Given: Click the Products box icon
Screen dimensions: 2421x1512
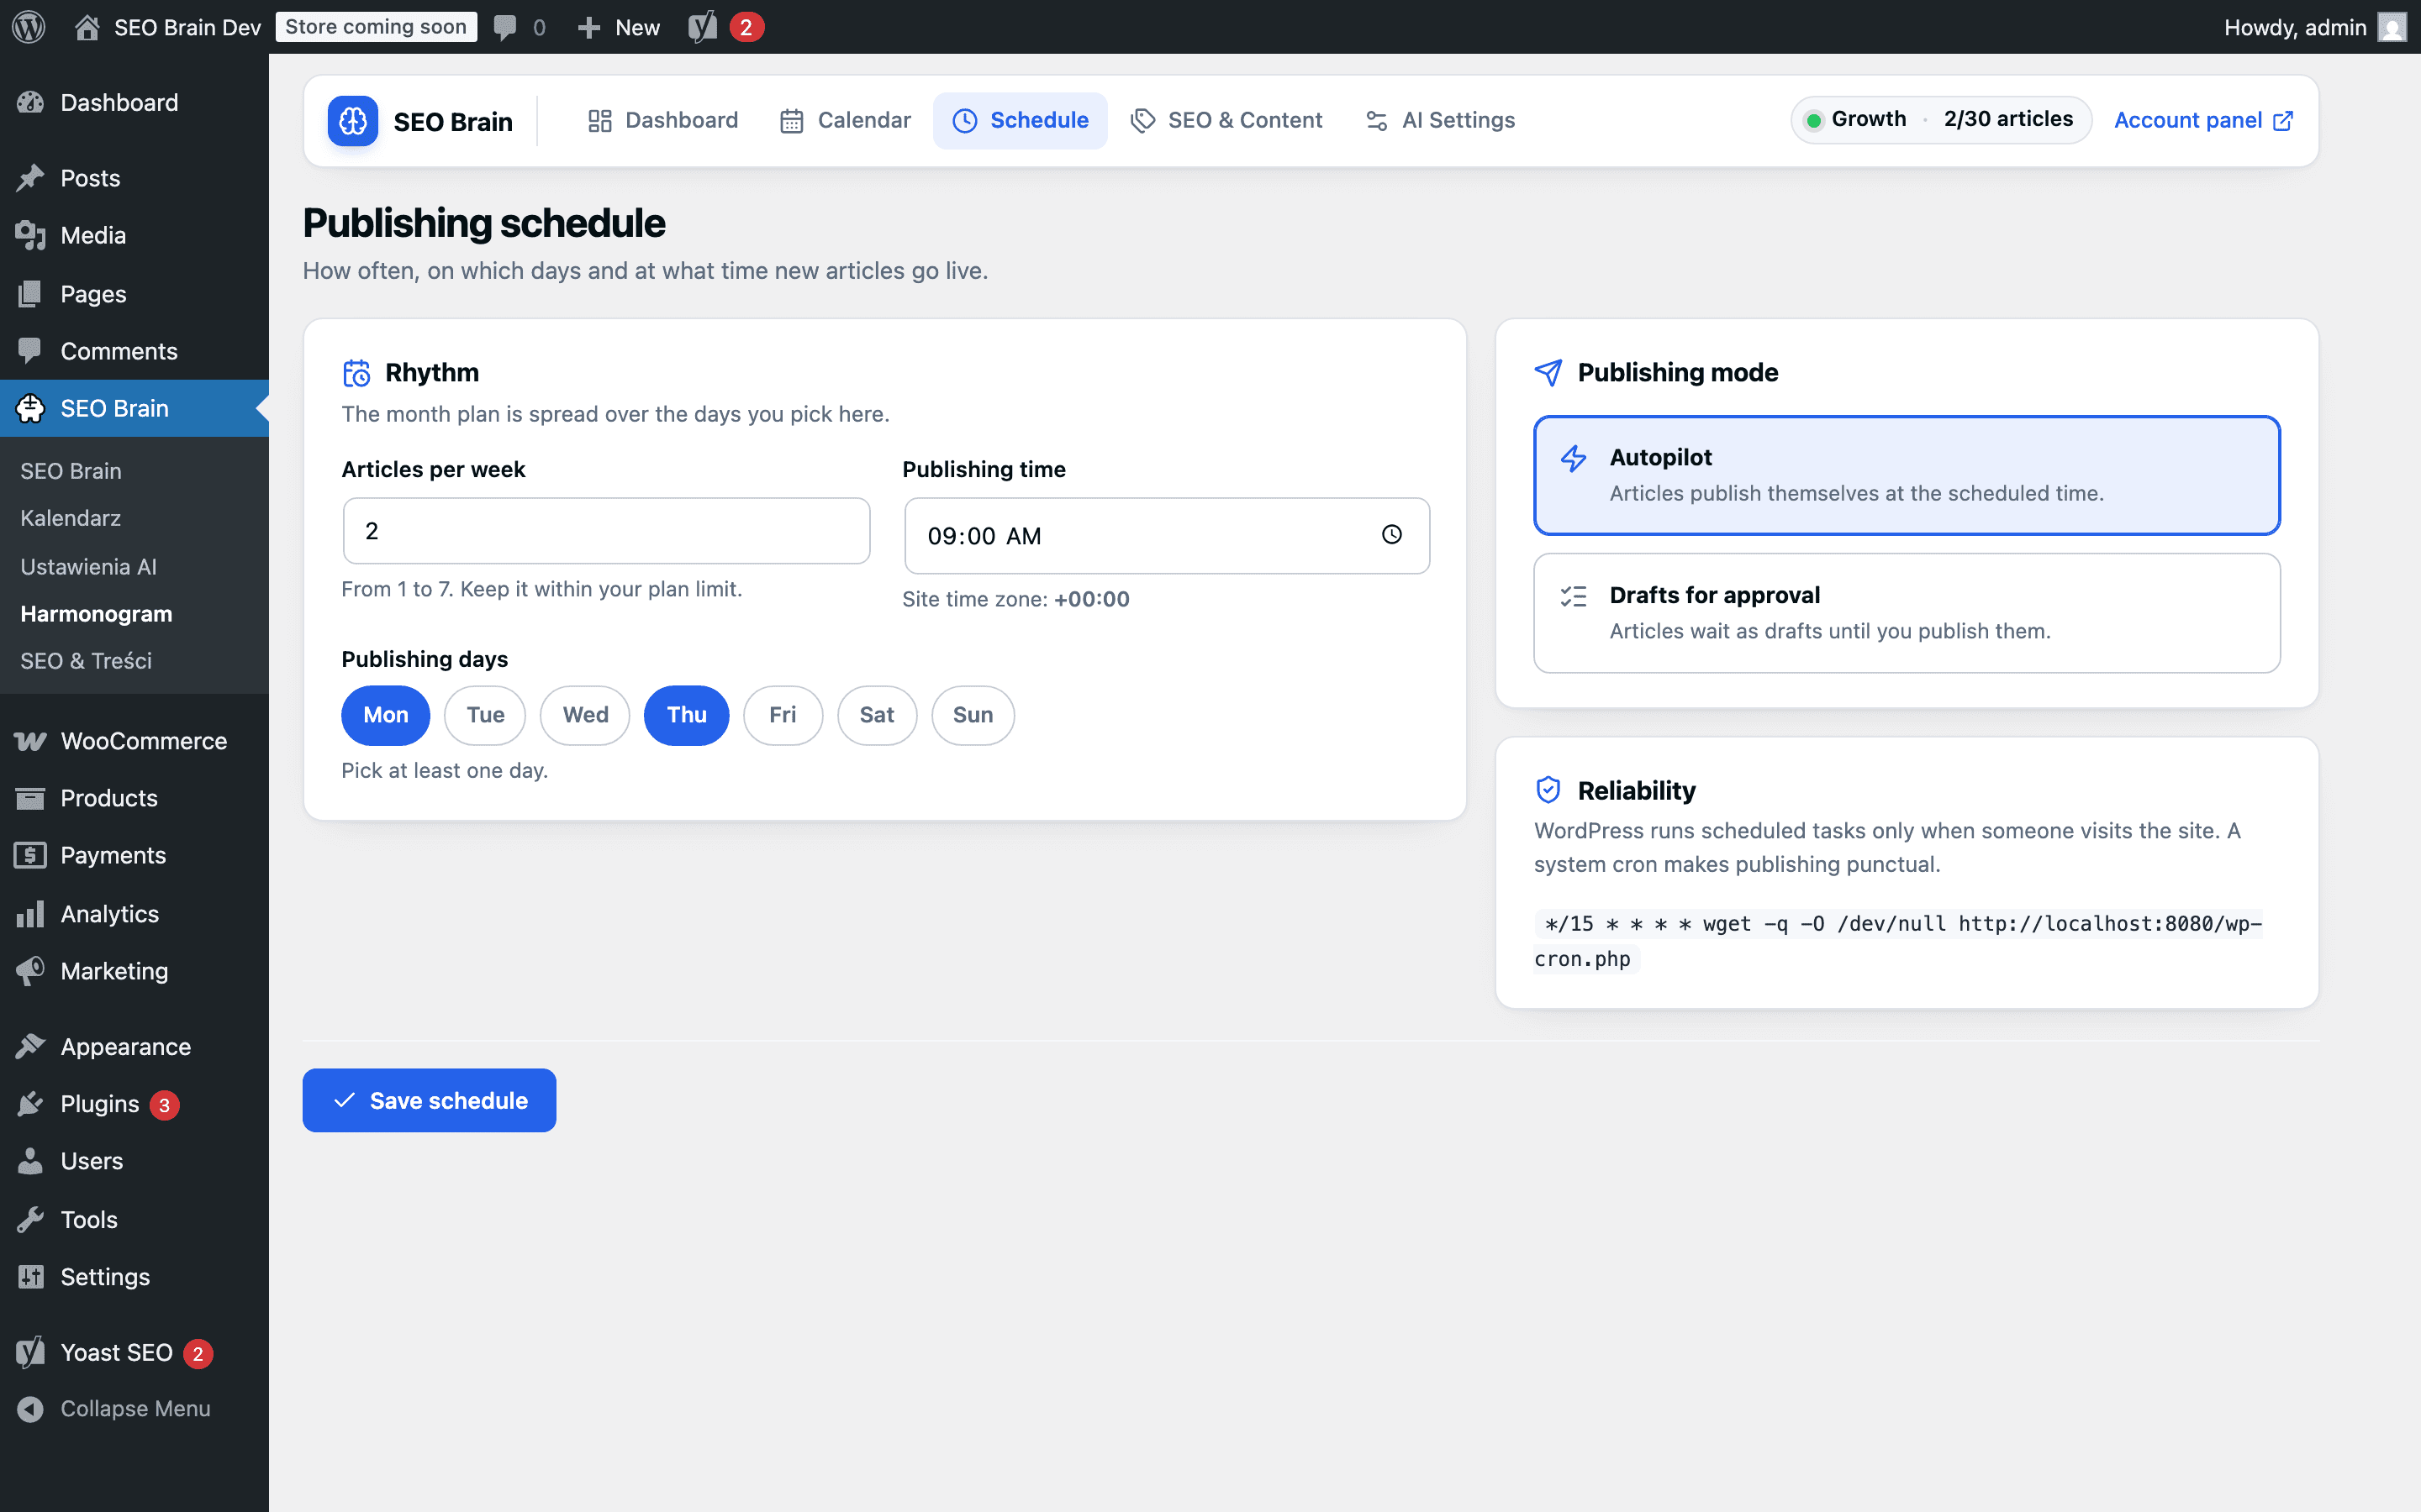Looking at the screenshot, I should 30,798.
